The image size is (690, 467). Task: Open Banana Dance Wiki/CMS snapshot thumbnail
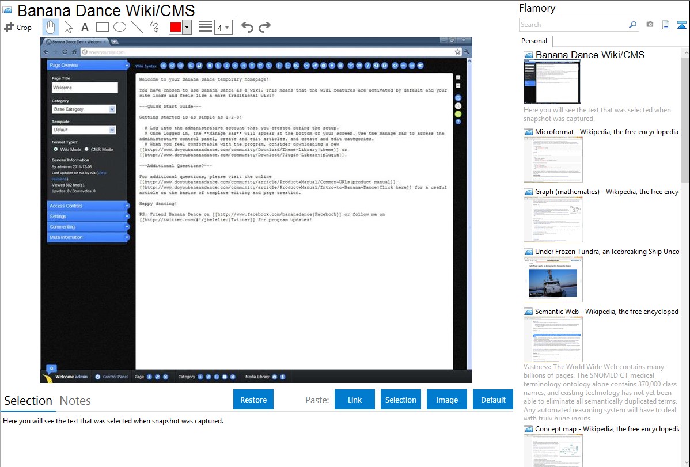[552, 82]
